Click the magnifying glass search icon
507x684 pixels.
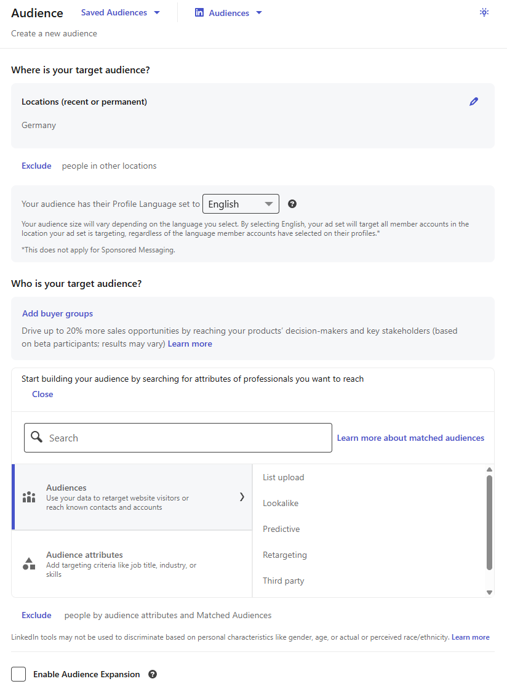(x=37, y=437)
